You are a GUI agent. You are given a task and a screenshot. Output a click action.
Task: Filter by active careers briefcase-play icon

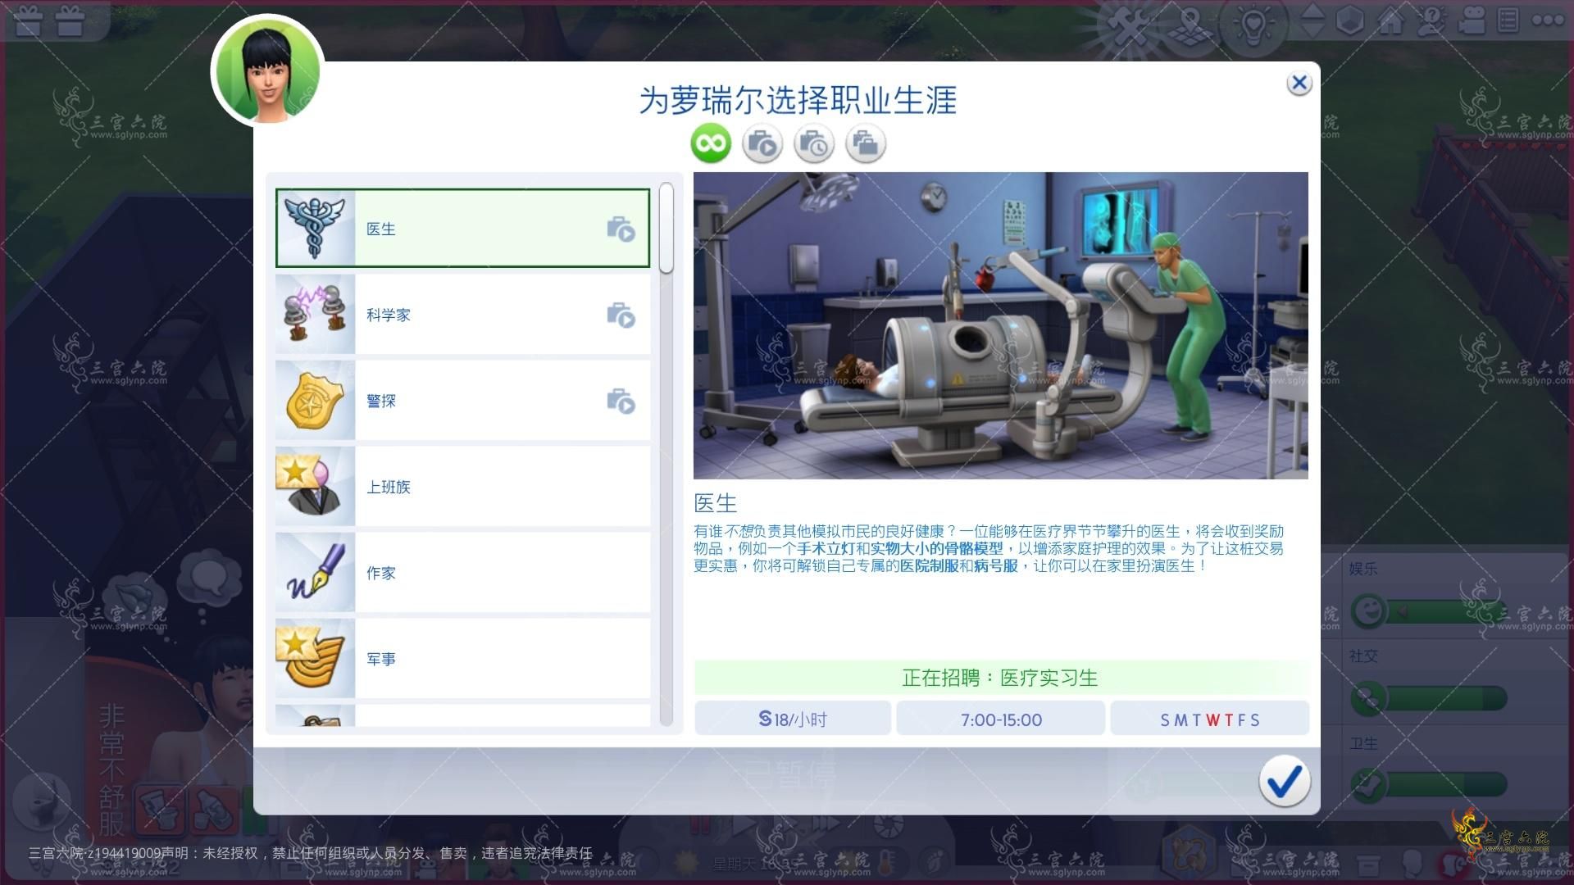click(762, 144)
